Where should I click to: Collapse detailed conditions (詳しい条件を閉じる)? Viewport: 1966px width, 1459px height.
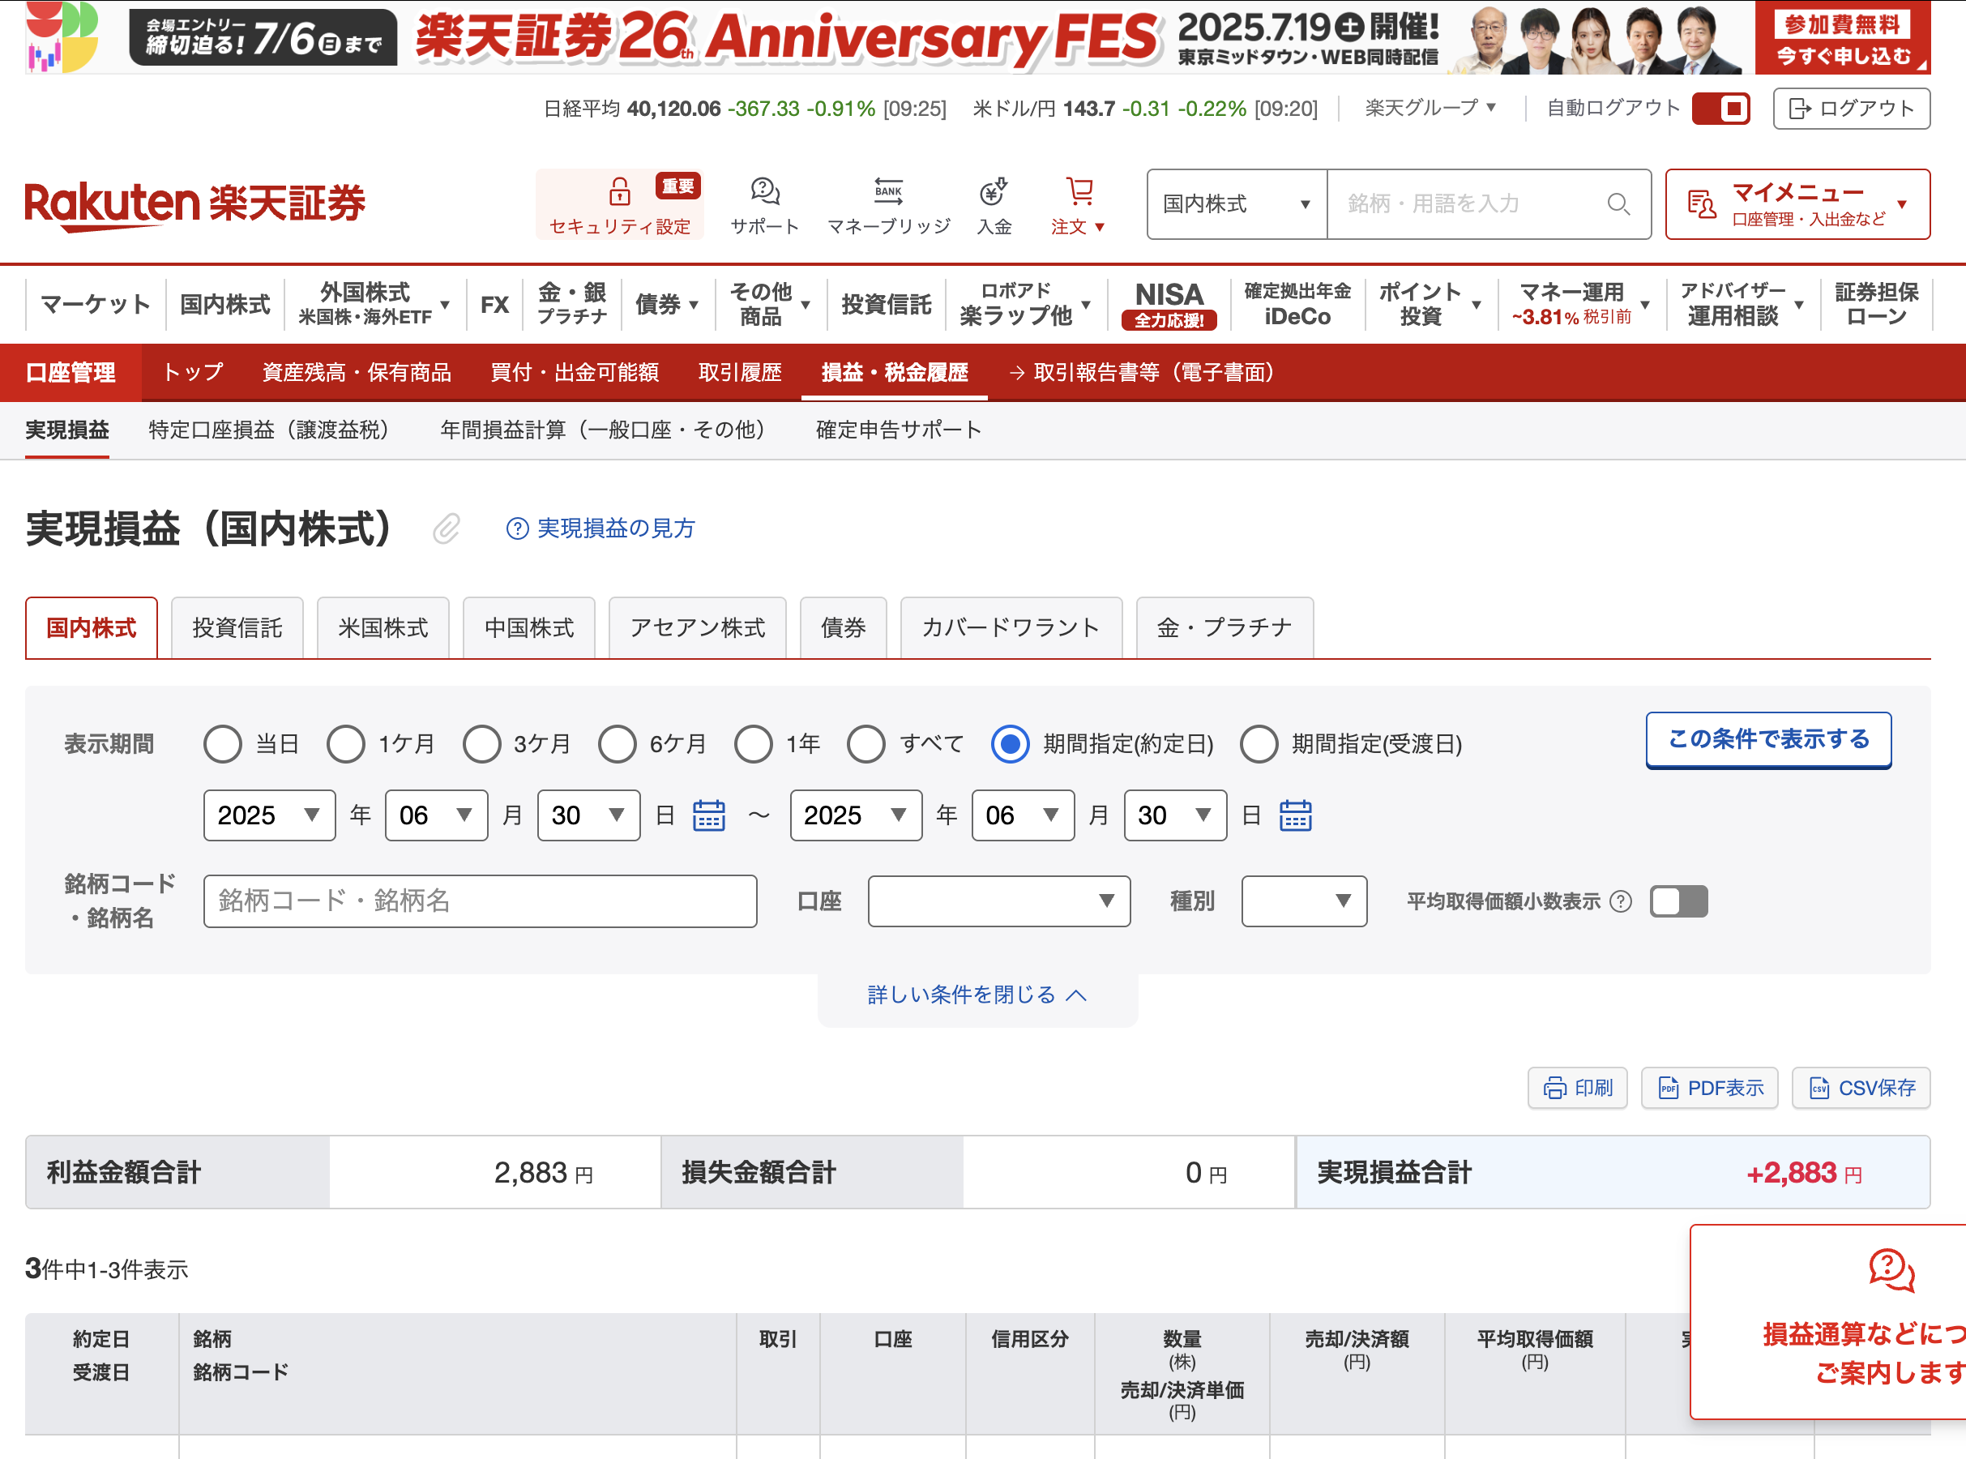coord(977,995)
